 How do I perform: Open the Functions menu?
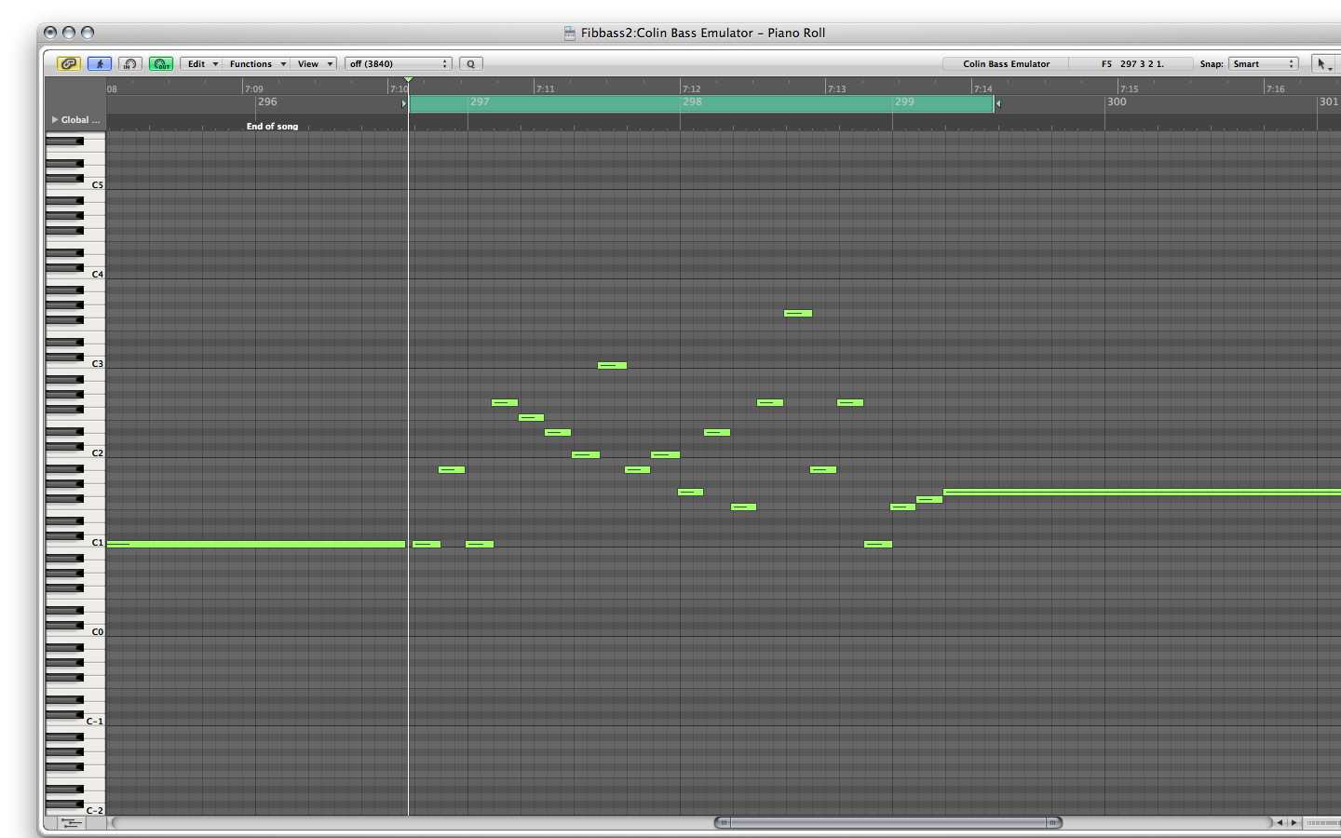(x=257, y=64)
